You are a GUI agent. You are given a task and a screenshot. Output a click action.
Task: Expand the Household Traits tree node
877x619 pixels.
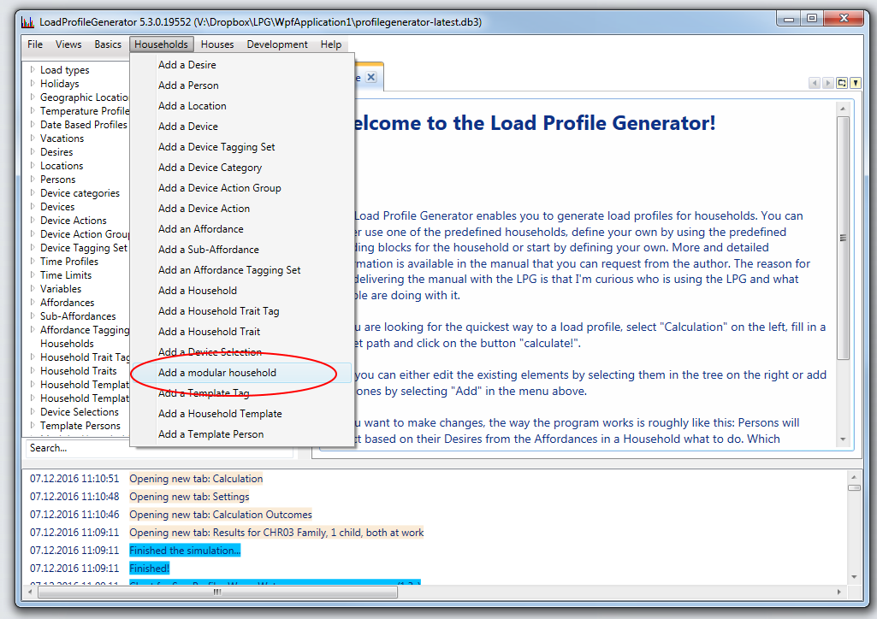pyautogui.click(x=33, y=371)
